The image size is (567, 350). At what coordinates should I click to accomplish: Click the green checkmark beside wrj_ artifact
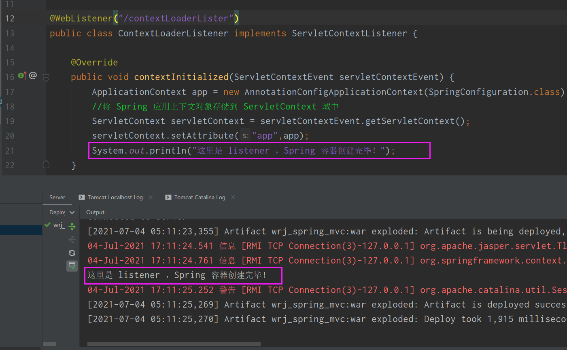[x=48, y=225]
